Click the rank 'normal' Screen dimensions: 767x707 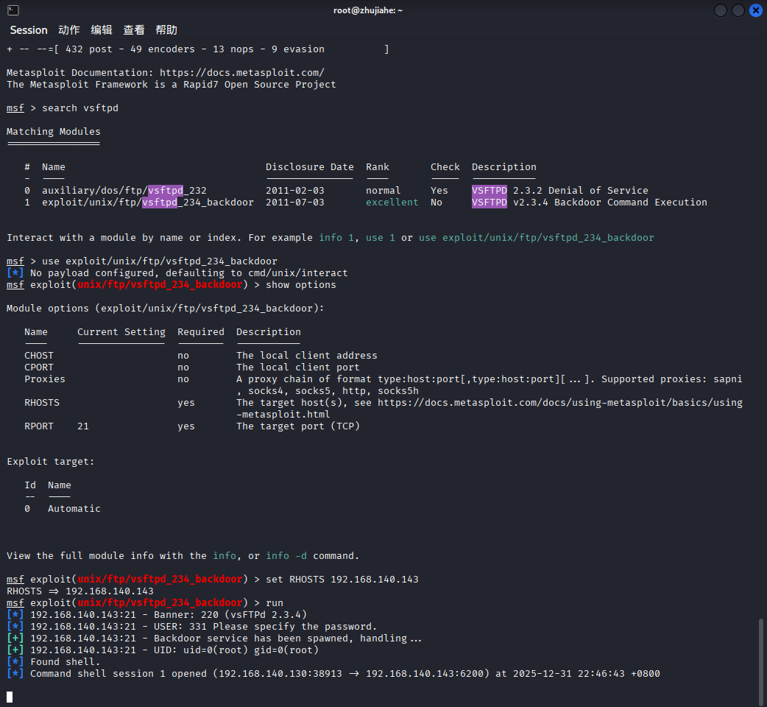point(383,190)
